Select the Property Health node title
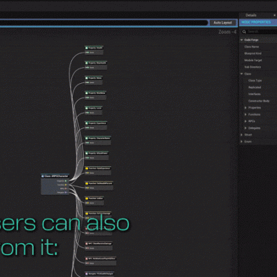Image resolution: width=277 pixels, height=277 pixels. coord(96,48)
